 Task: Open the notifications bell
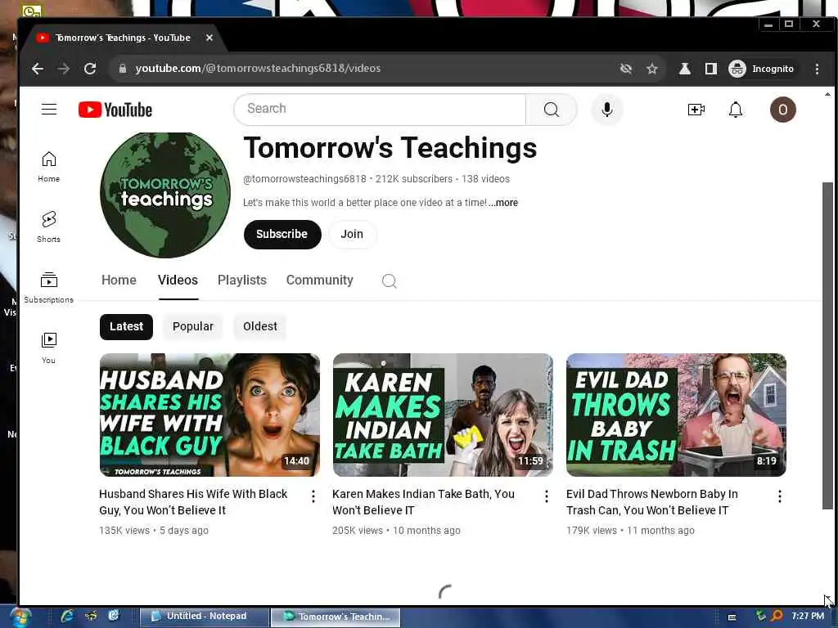[x=736, y=110]
